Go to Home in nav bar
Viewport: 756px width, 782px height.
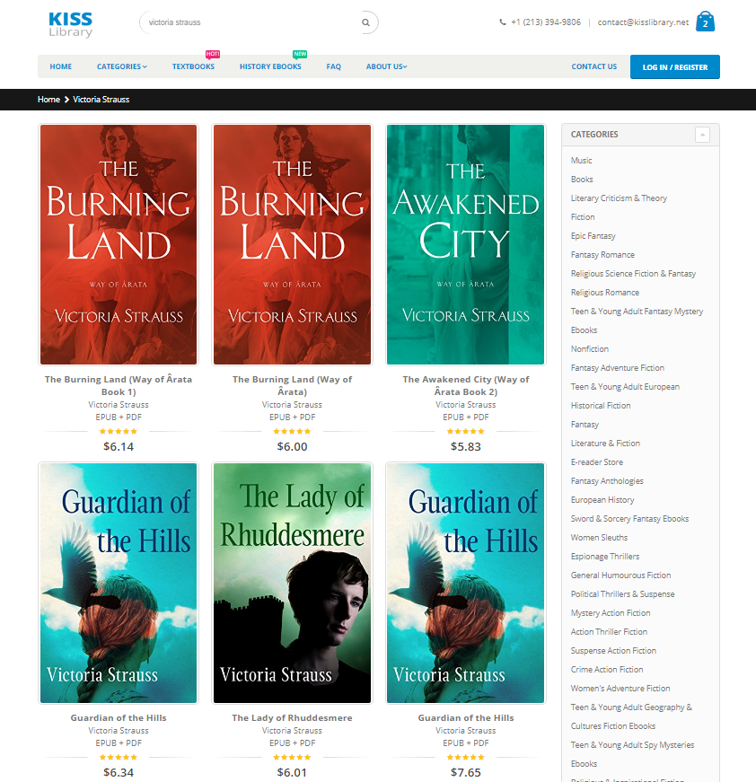coord(61,66)
